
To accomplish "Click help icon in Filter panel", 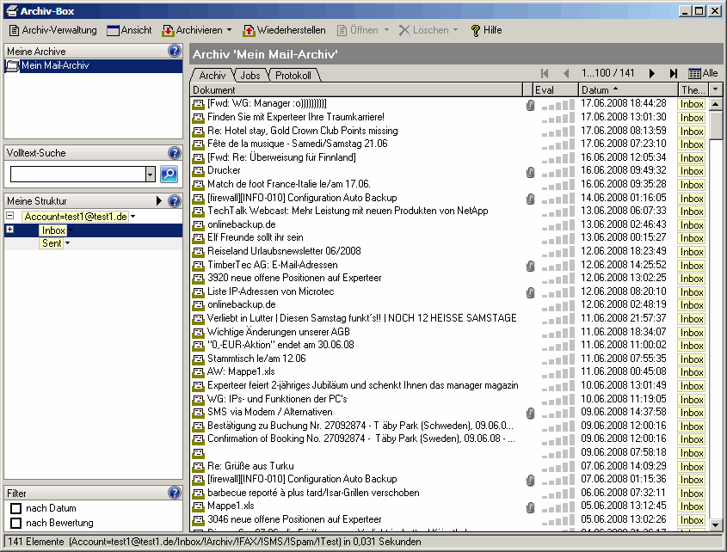I will pos(175,493).
